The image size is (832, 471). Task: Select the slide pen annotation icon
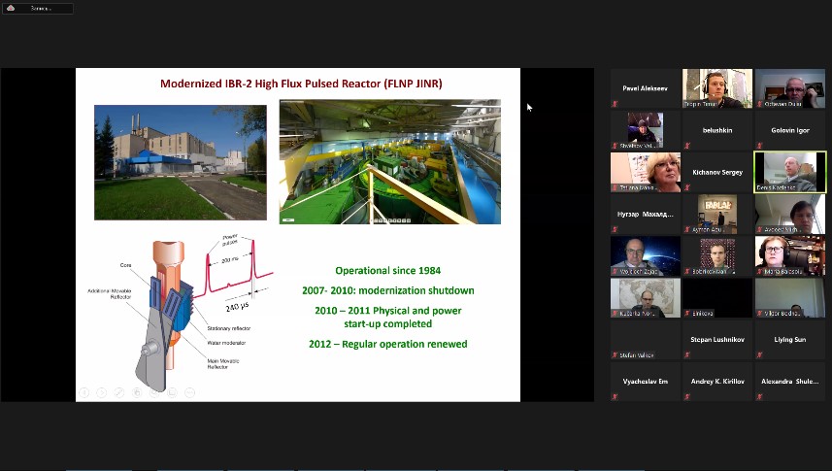click(119, 392)
